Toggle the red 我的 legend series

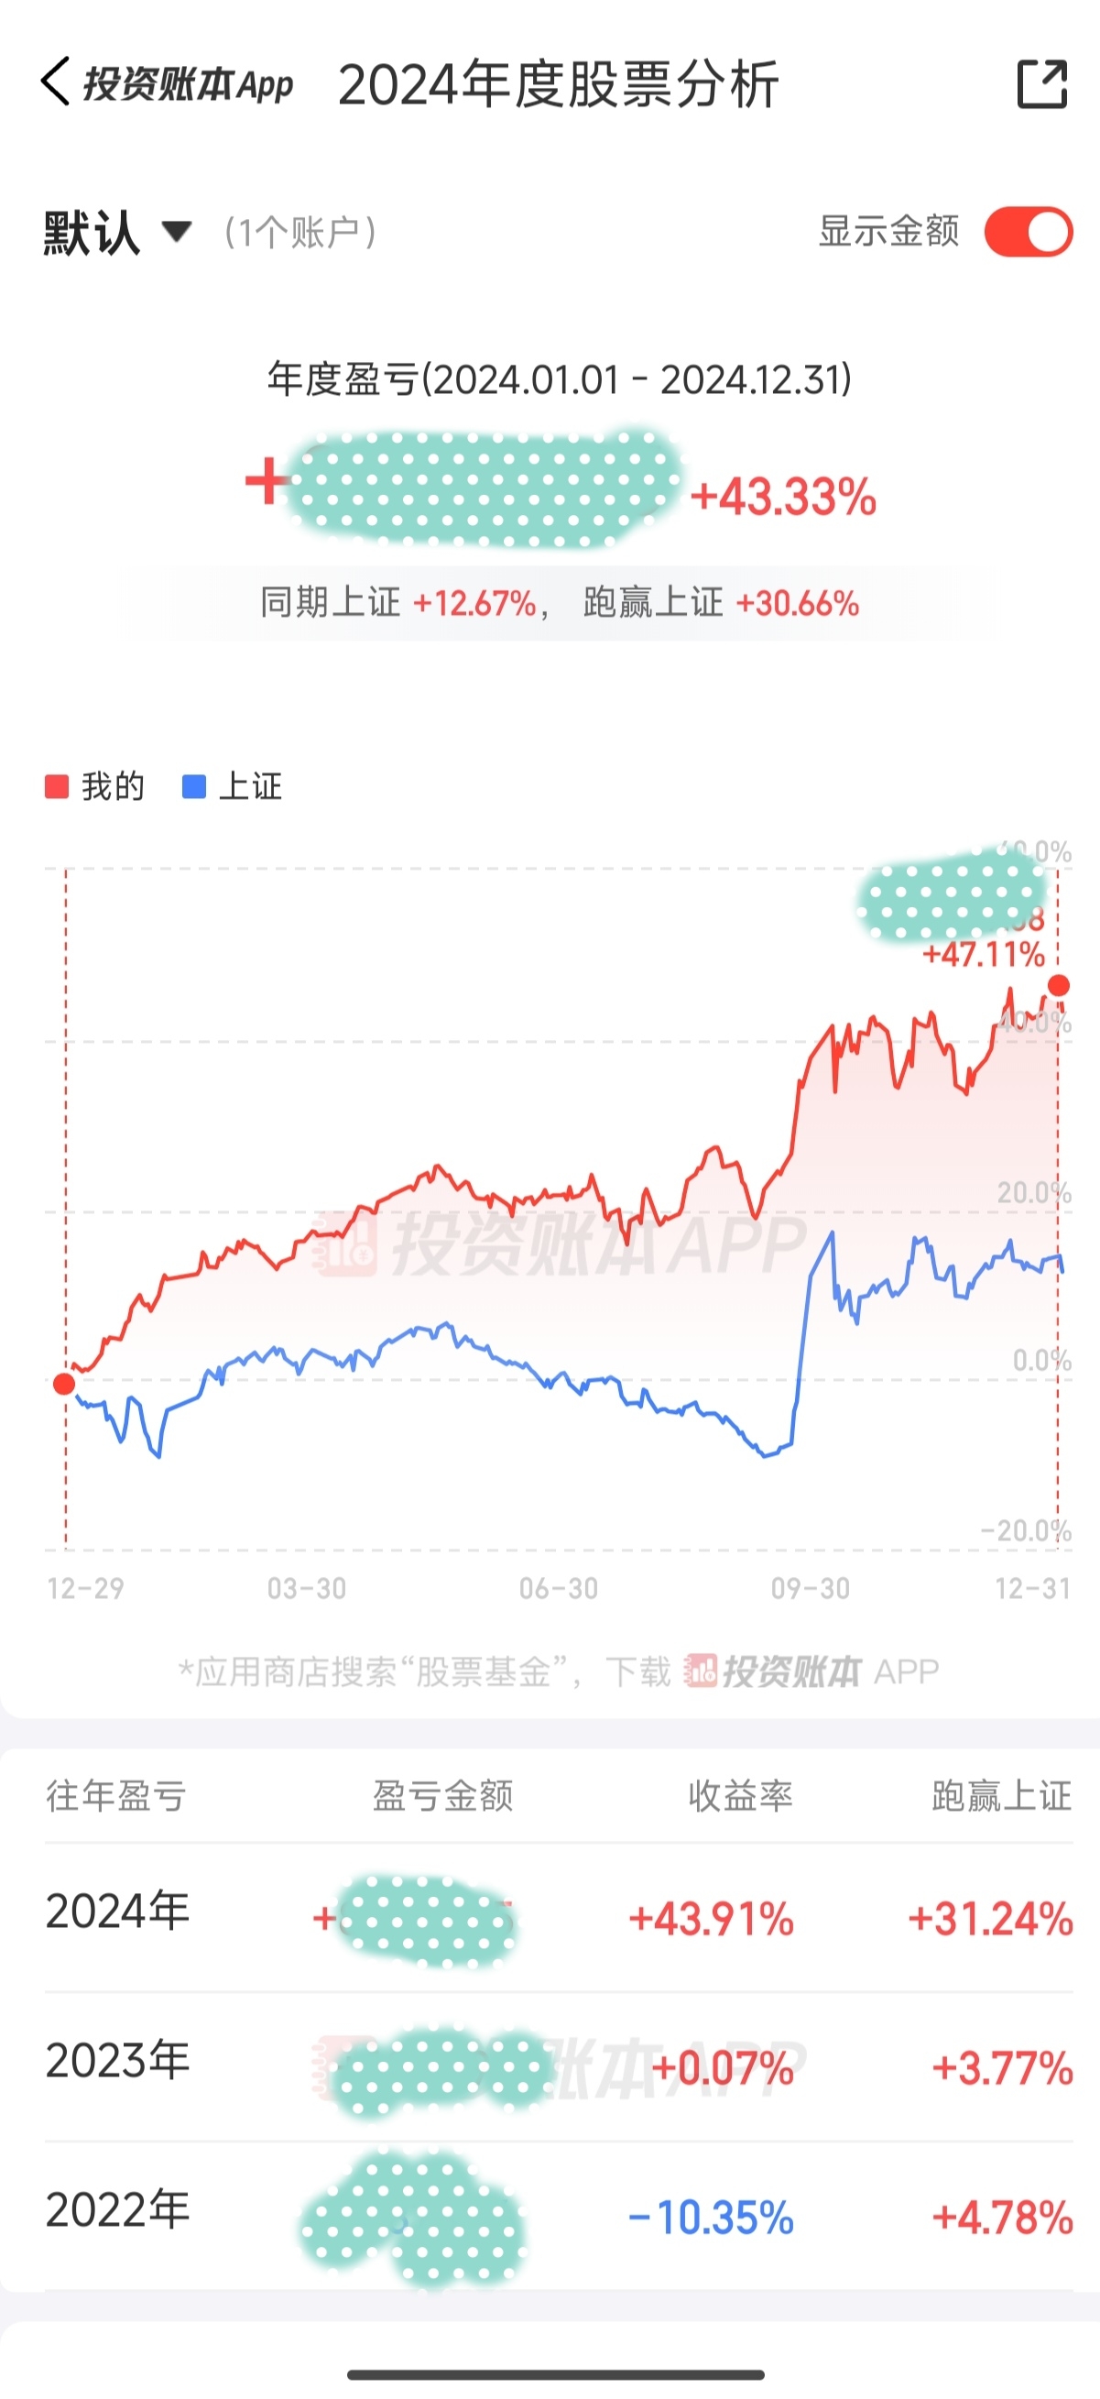[x=95, y=786]
